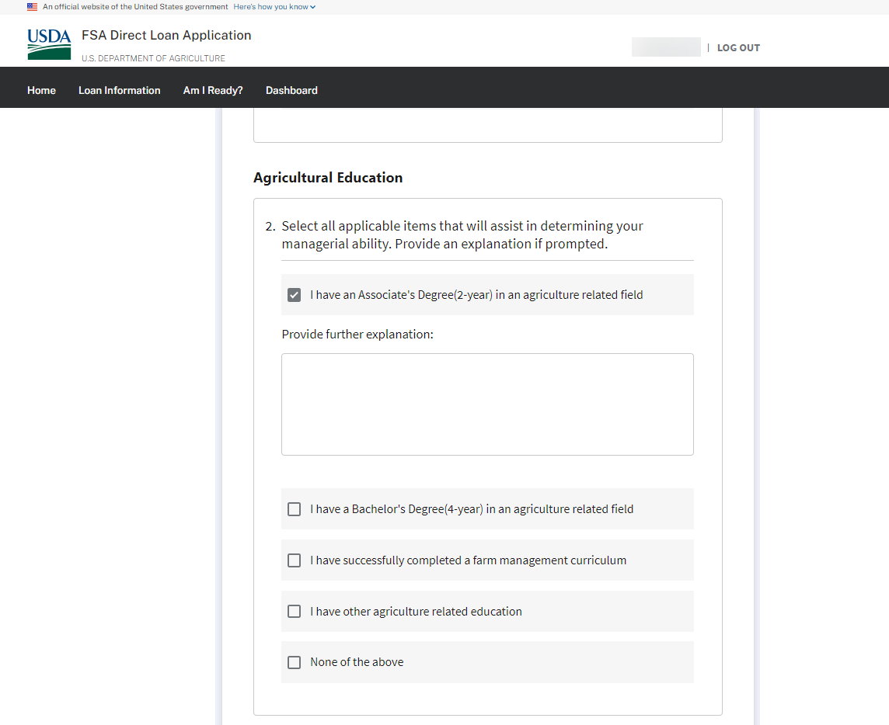This screenshot has height=725, width=889.
Task: Log out of the application
Action: [x=738, y=48]
